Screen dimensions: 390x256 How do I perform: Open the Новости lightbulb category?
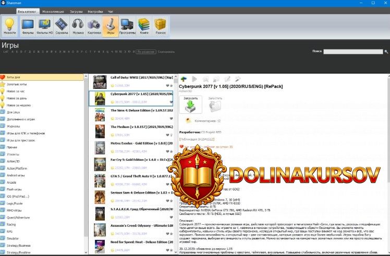pos(10,26)
